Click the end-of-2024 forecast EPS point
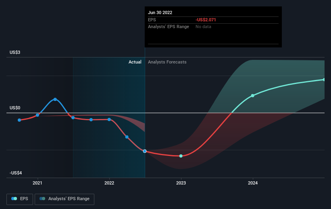Screen dimensions: 331x209 [324, 80]
